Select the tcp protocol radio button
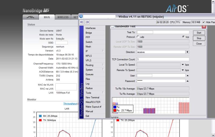Image resolution: width=215 pixels, height=137 pixels. (x=183, y=37)
